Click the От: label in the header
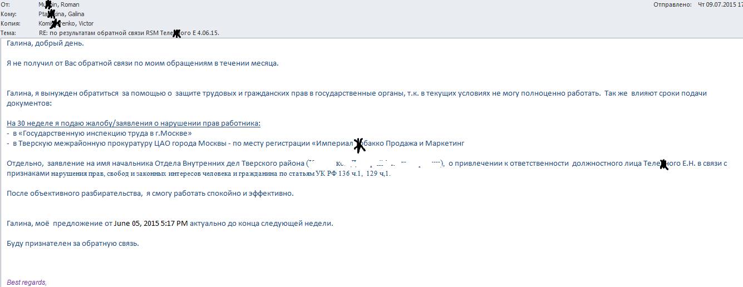 [x=6, y=4]
